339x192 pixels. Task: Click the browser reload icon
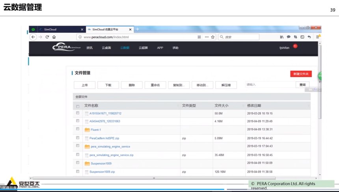pyautogui.click(x=47, y=37)
